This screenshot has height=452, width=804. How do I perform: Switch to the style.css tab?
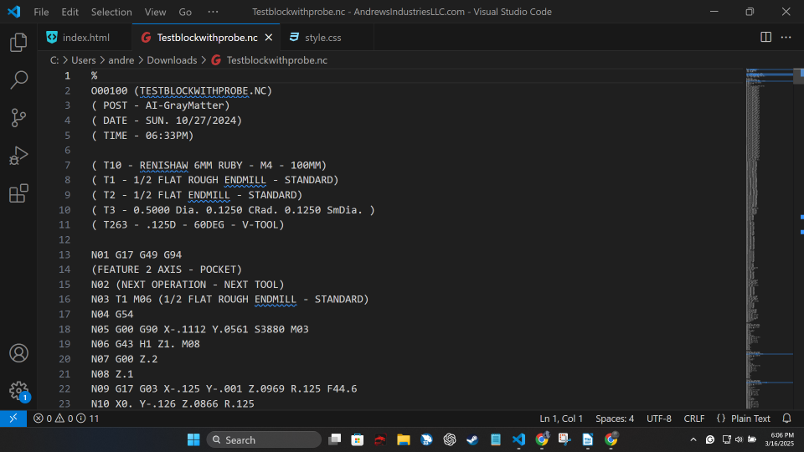[x=322, y=38]
